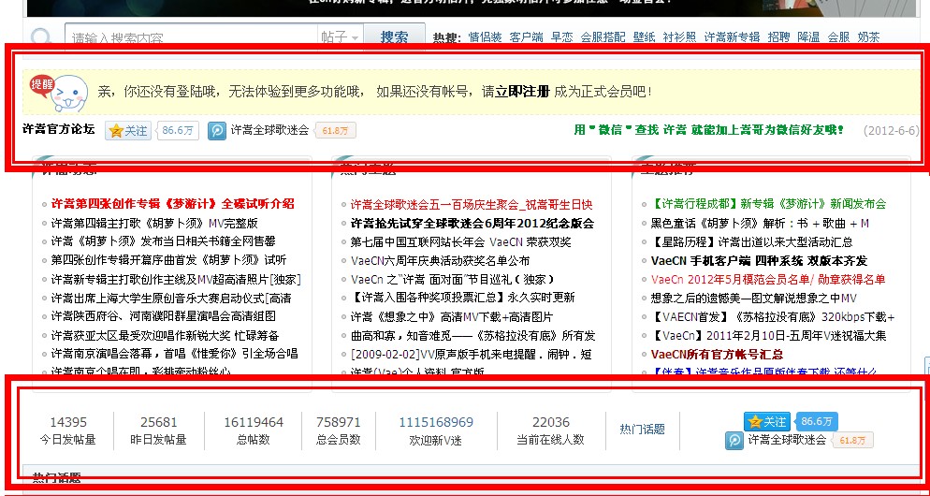Click 61.8万 badge in the statistics bar

point(853,440)
